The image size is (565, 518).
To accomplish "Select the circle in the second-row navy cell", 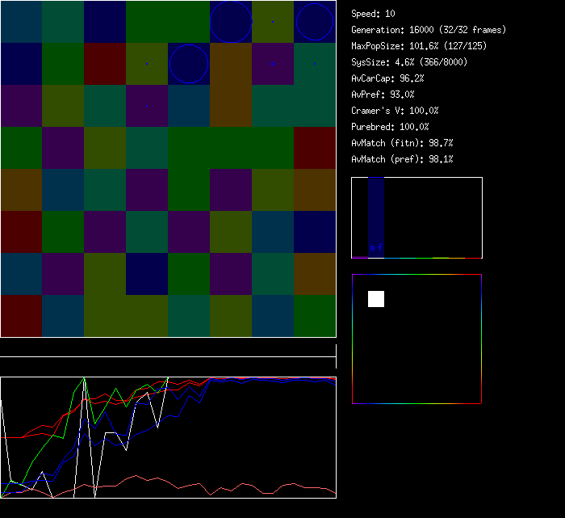I will pyautogui.click(x=189, y=64).
